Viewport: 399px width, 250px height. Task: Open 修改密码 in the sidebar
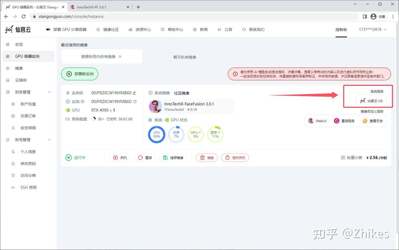point(28,164)
